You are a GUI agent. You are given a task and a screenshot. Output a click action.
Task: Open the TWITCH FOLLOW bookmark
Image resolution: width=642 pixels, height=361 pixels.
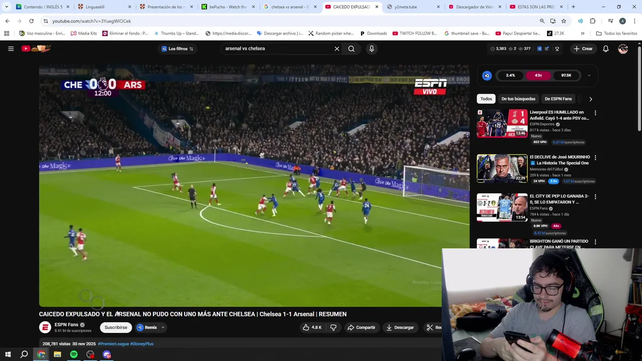(x=415, y=34)
